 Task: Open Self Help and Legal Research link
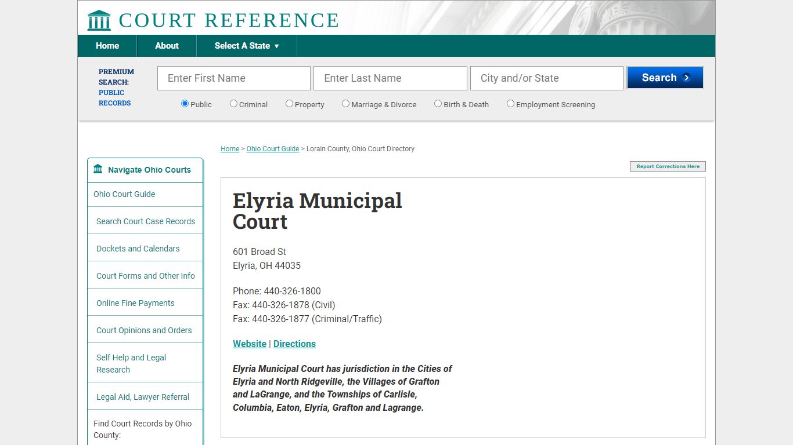[131, 363]
